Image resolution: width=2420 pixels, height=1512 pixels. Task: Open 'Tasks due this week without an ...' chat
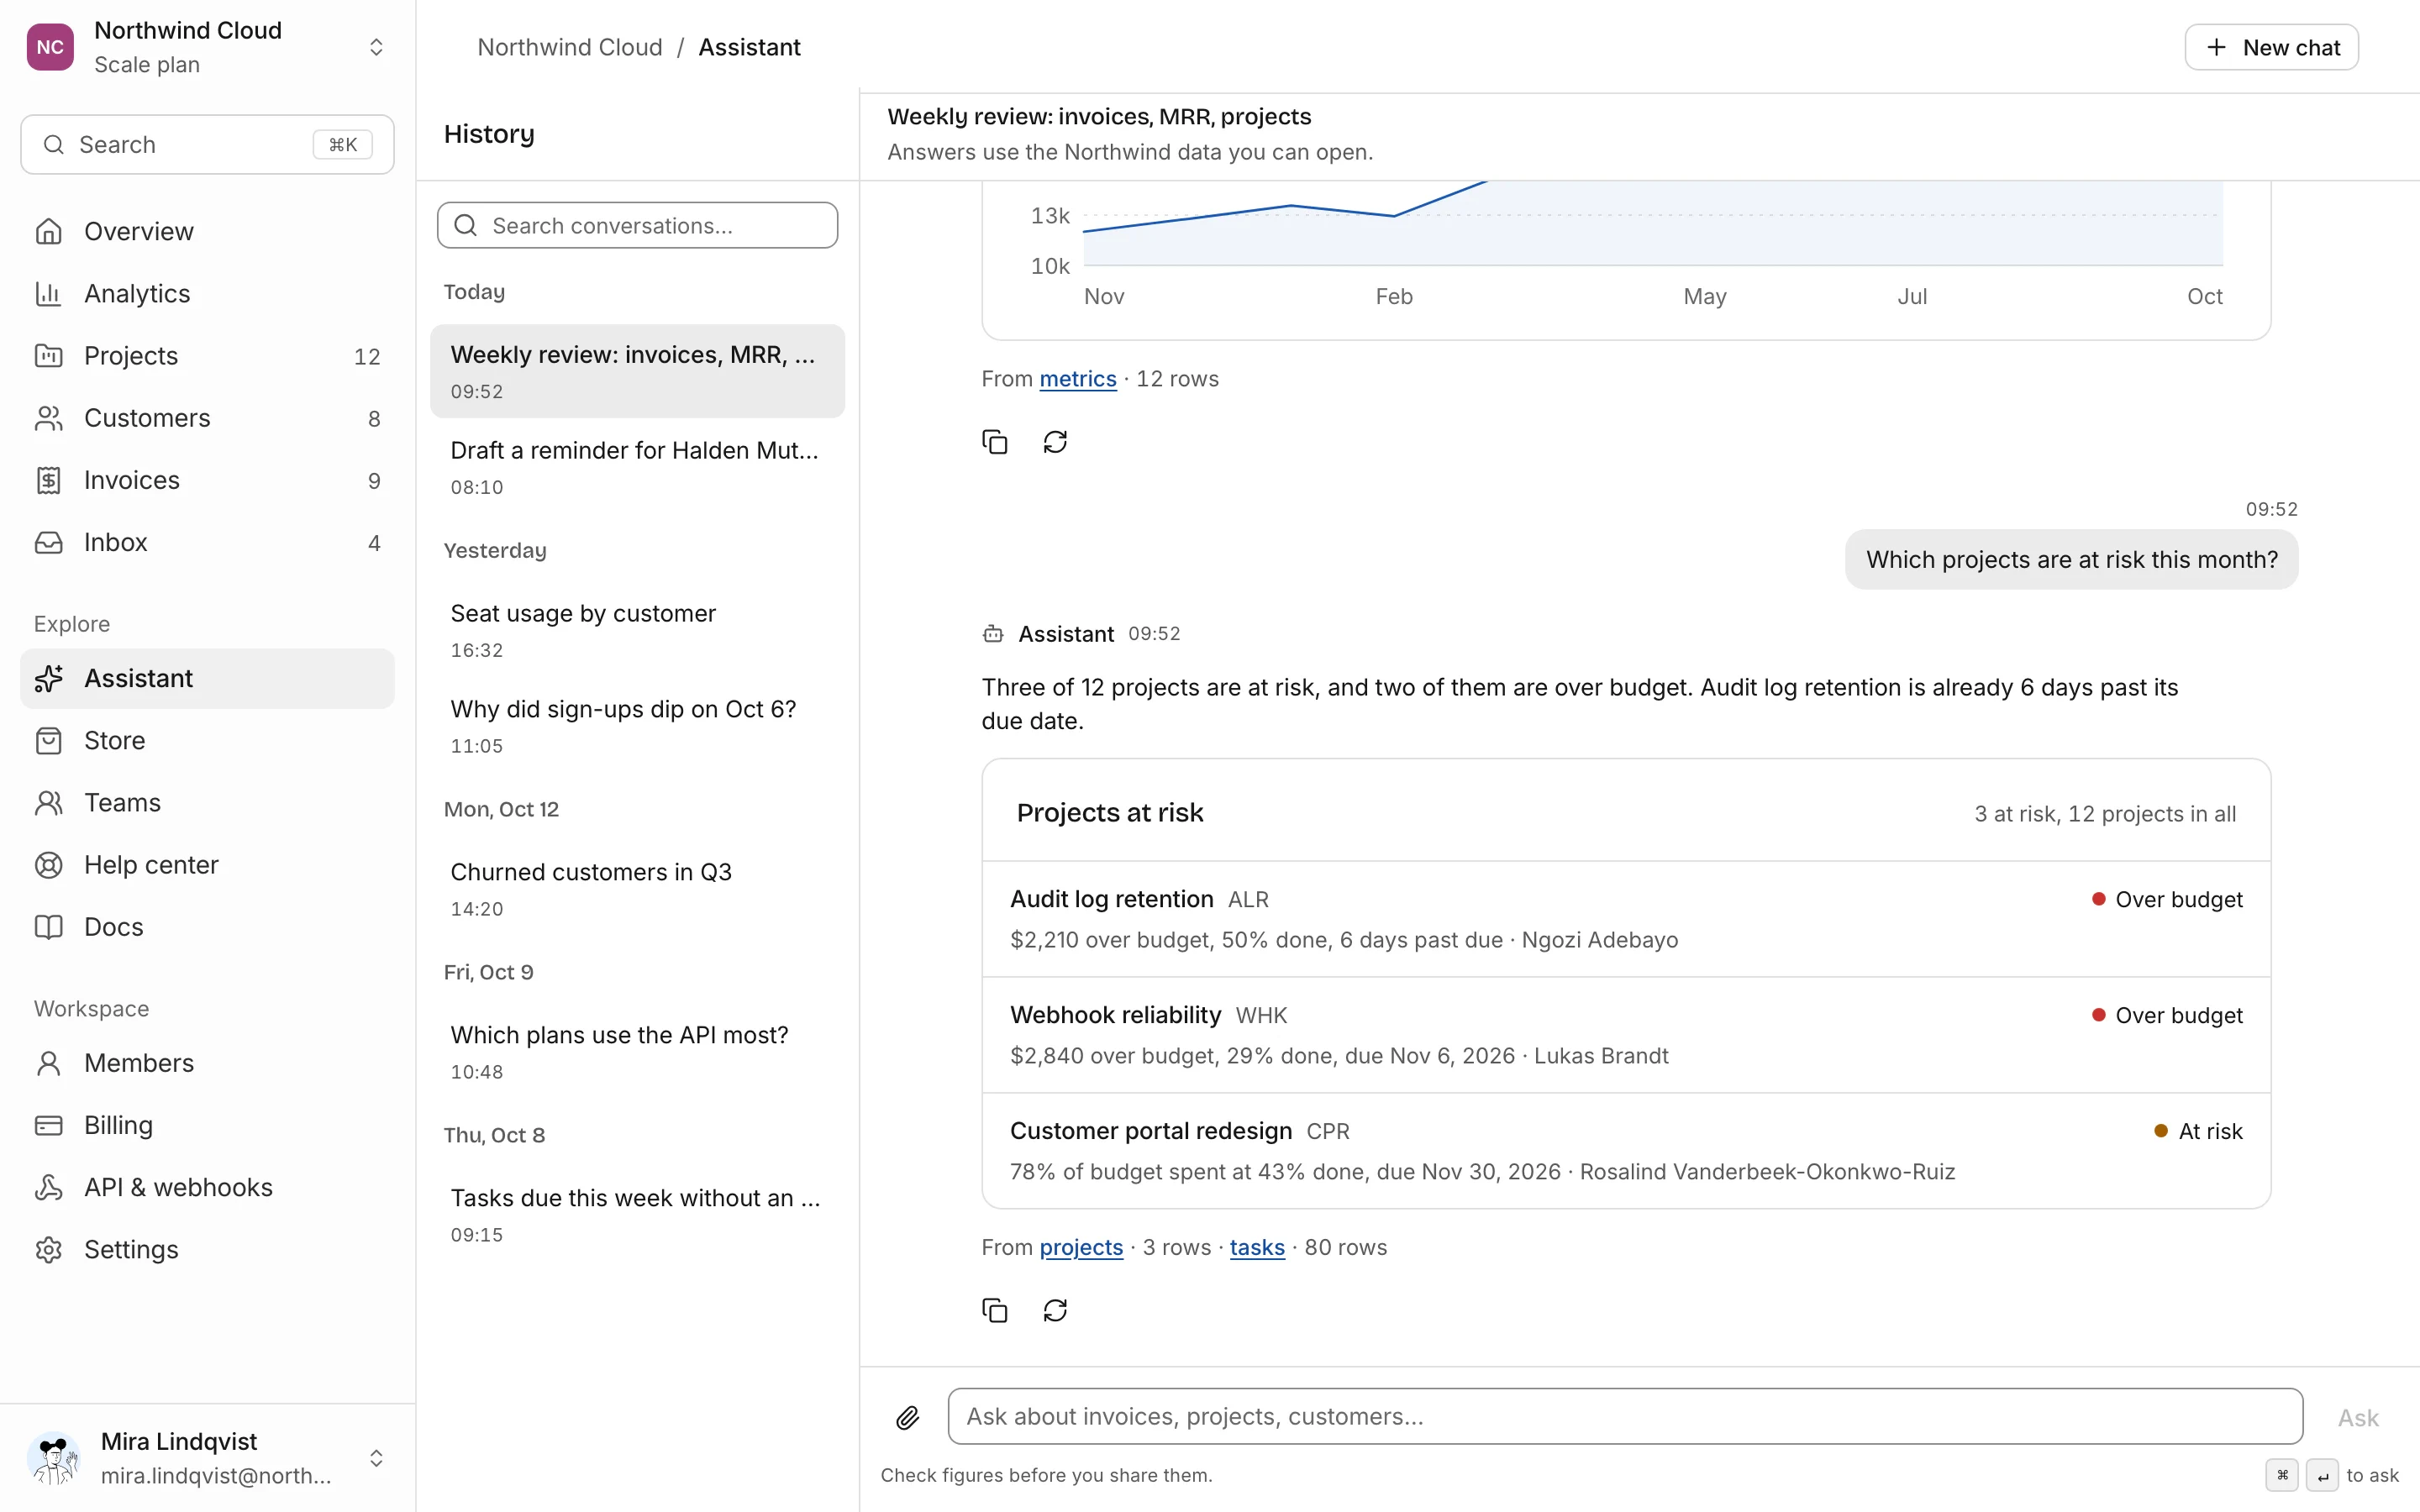pos(637,1215)
